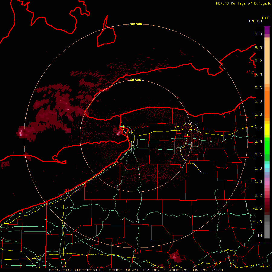Click the 9.8 value on the color scale

[258, 34]
